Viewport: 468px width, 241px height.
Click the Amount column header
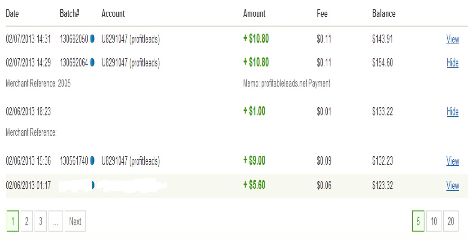pos(254,13)
